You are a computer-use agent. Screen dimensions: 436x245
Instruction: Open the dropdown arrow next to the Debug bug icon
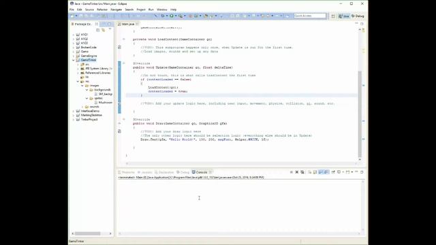pos(166,16)
